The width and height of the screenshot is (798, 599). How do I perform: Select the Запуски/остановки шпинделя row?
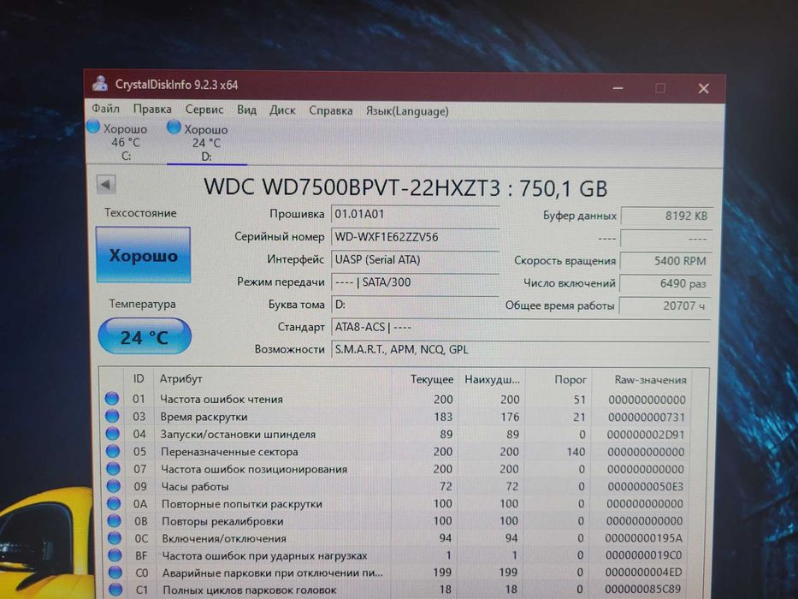(396, 435)
